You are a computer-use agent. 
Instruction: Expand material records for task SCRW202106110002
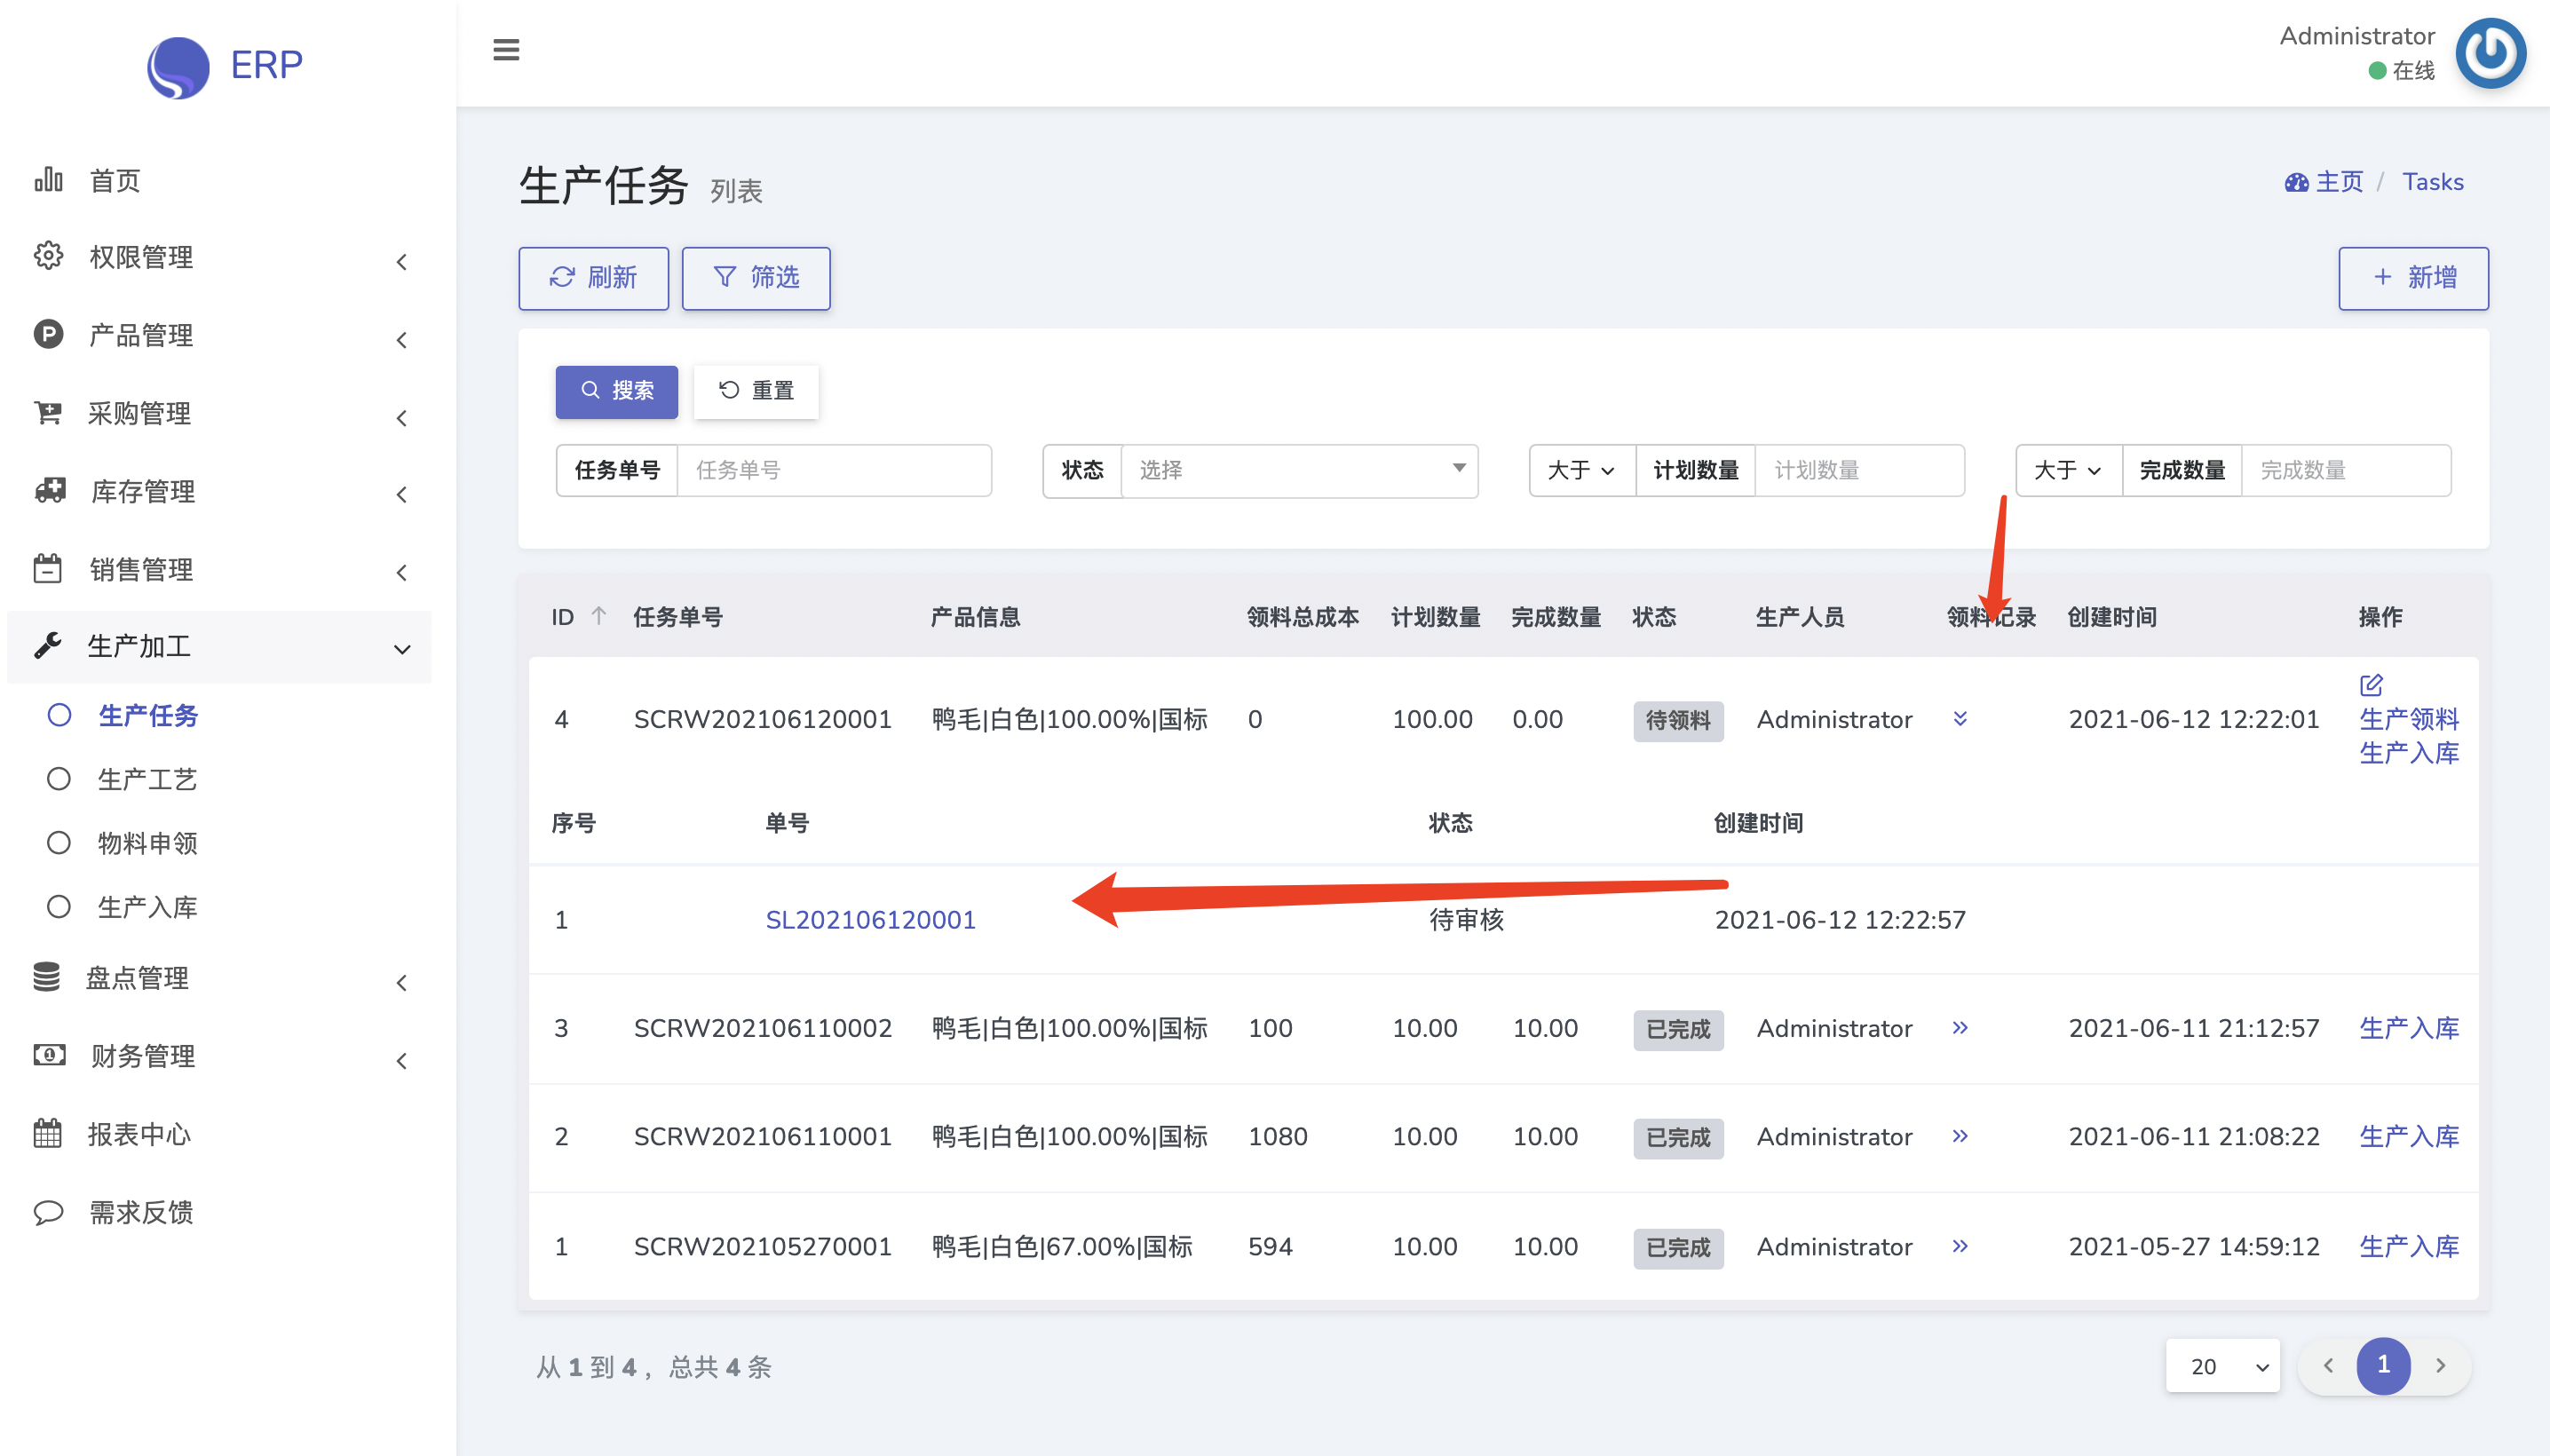click(1960, 1028)
